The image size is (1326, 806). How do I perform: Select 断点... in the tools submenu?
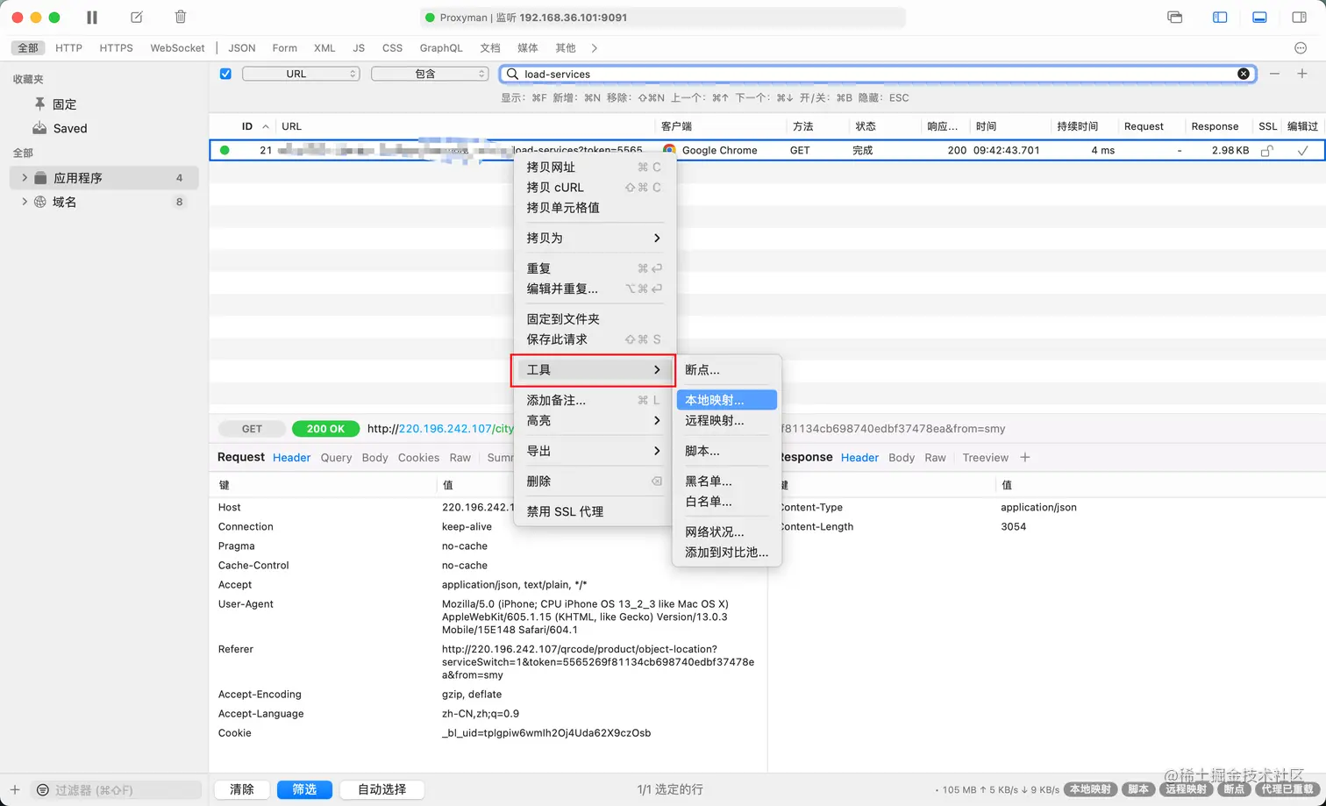coord(727,370)
